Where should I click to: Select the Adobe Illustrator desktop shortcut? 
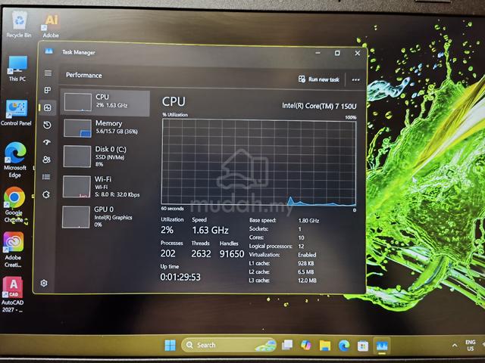pos(51,26)
